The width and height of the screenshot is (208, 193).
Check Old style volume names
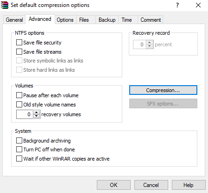pyautogui.click(x=19, y=105)
